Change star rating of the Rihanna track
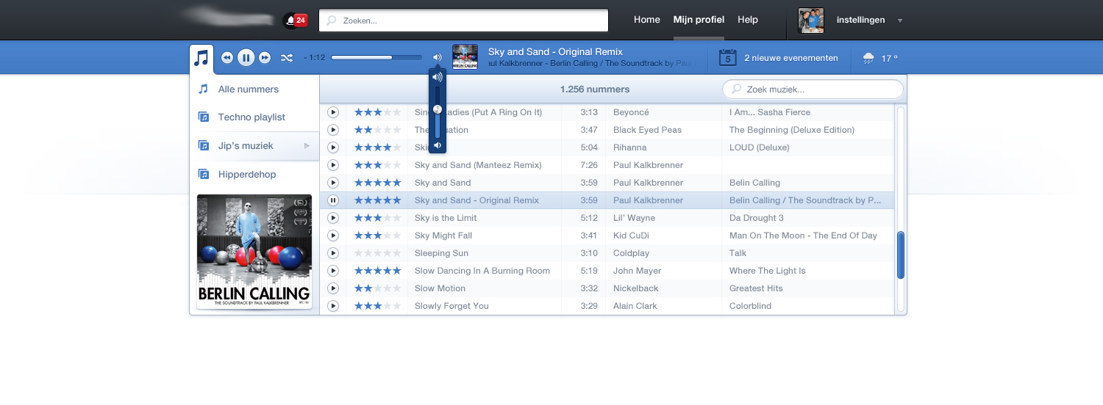The image size is (1103, 405). tap(378, 147)
